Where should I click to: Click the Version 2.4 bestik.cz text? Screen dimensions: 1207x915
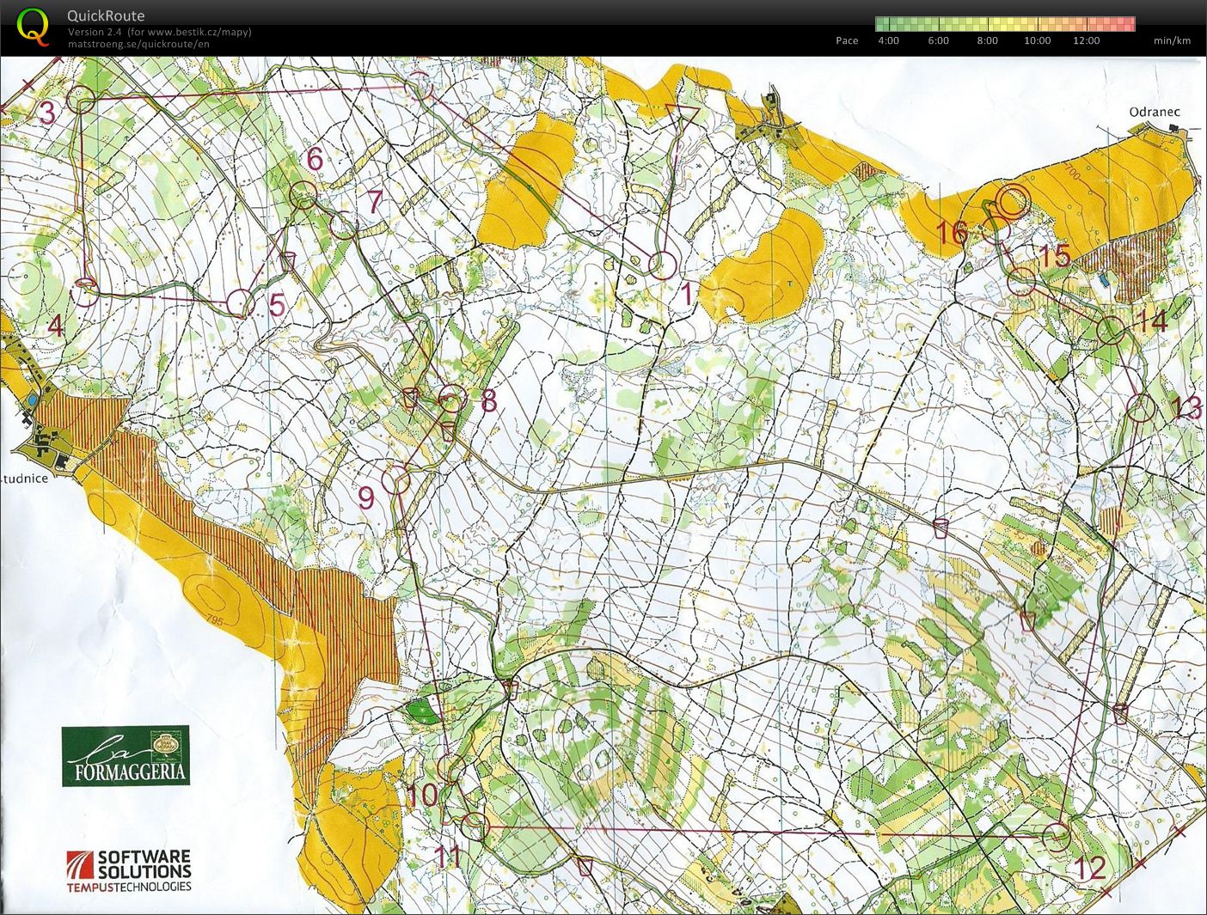tap(160, 32)
